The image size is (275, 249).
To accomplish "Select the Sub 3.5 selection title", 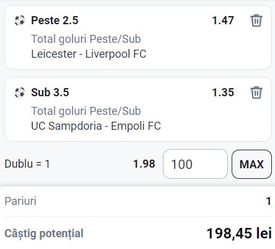I will coord(50,93).
